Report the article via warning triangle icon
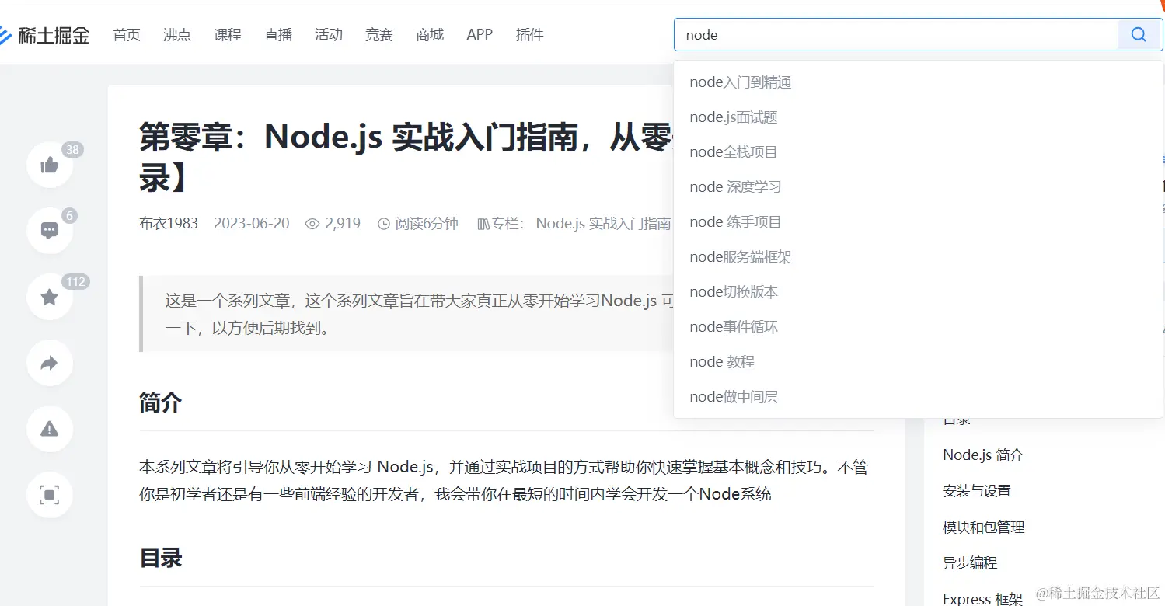The width and height of the screenshot is (1165, 606). click(x=50, y=429)
